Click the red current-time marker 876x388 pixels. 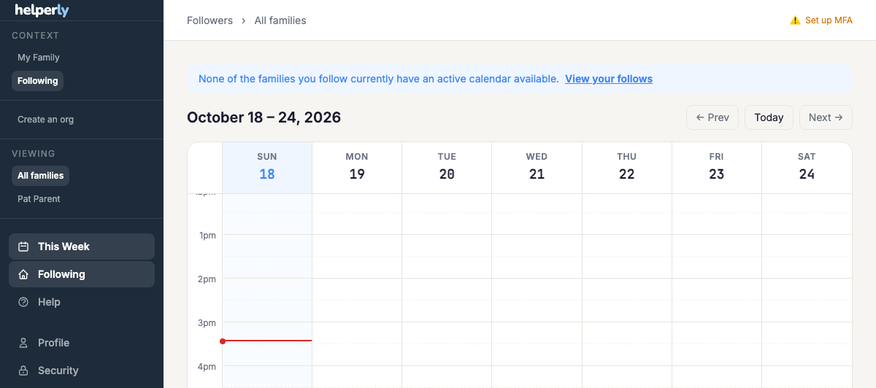(266, 341)
